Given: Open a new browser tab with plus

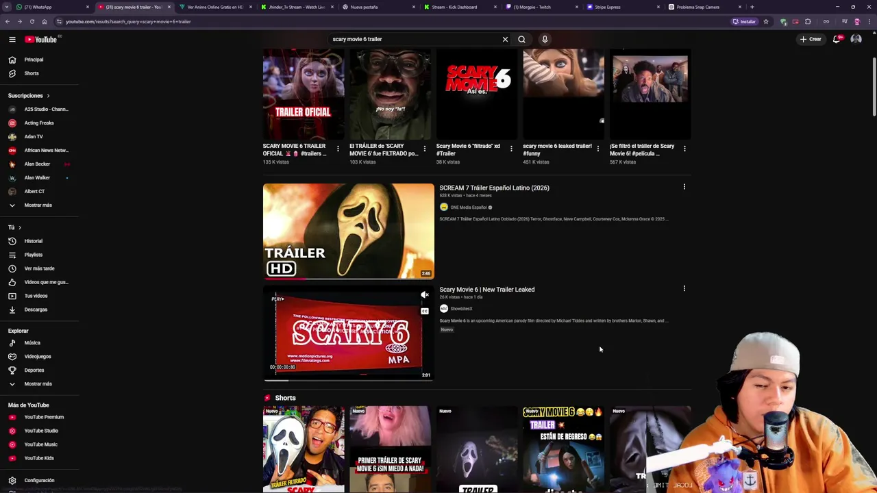Looking at the screenshot, I should 752,7.
